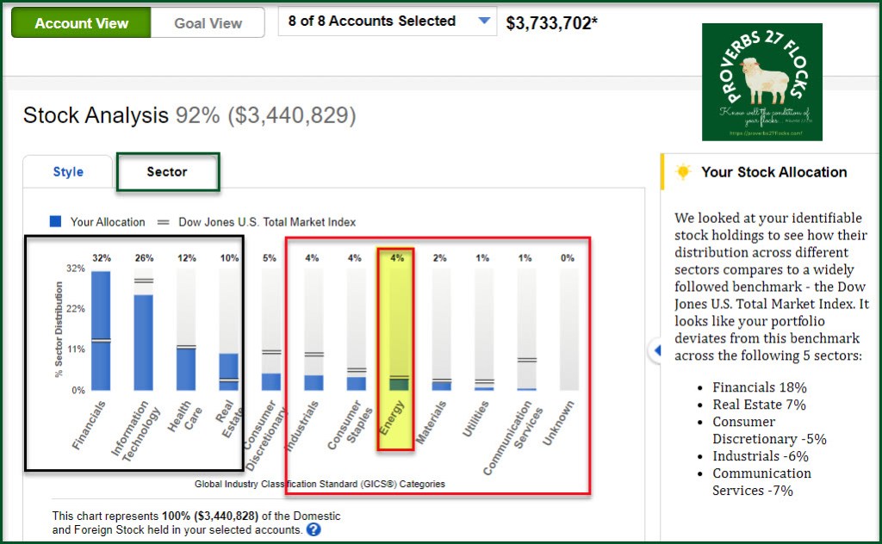Click the Health Care sector bar
882x544 pixels.
(186, 368)
